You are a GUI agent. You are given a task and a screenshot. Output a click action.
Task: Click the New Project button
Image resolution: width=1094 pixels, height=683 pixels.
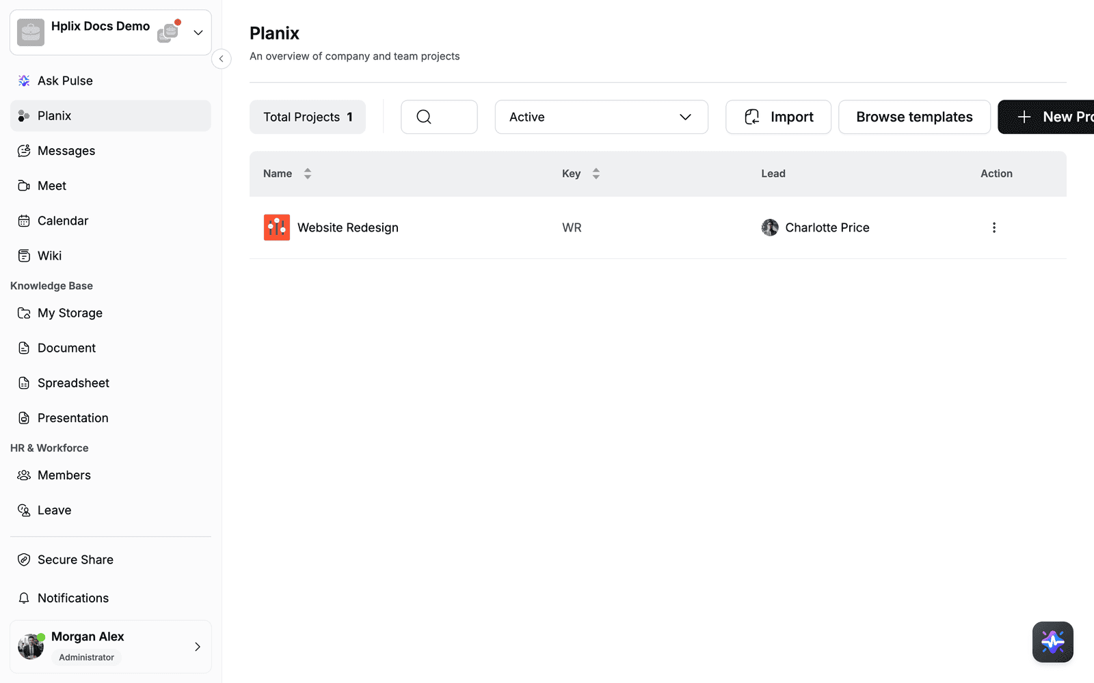(1046, 117)
